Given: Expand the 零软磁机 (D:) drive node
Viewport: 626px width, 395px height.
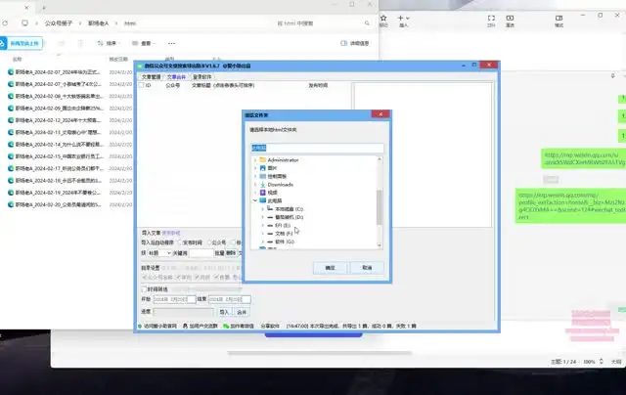Looking at the screenshot, I should tap(260, 216).
